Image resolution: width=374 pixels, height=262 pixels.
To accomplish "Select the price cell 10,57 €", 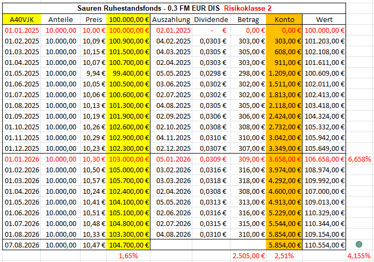I will 93,180.
